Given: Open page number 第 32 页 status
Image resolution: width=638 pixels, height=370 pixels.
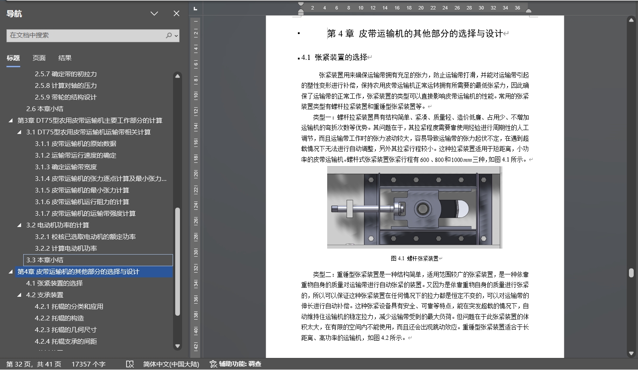Looking at the screenshot, I should pos(34,364).
